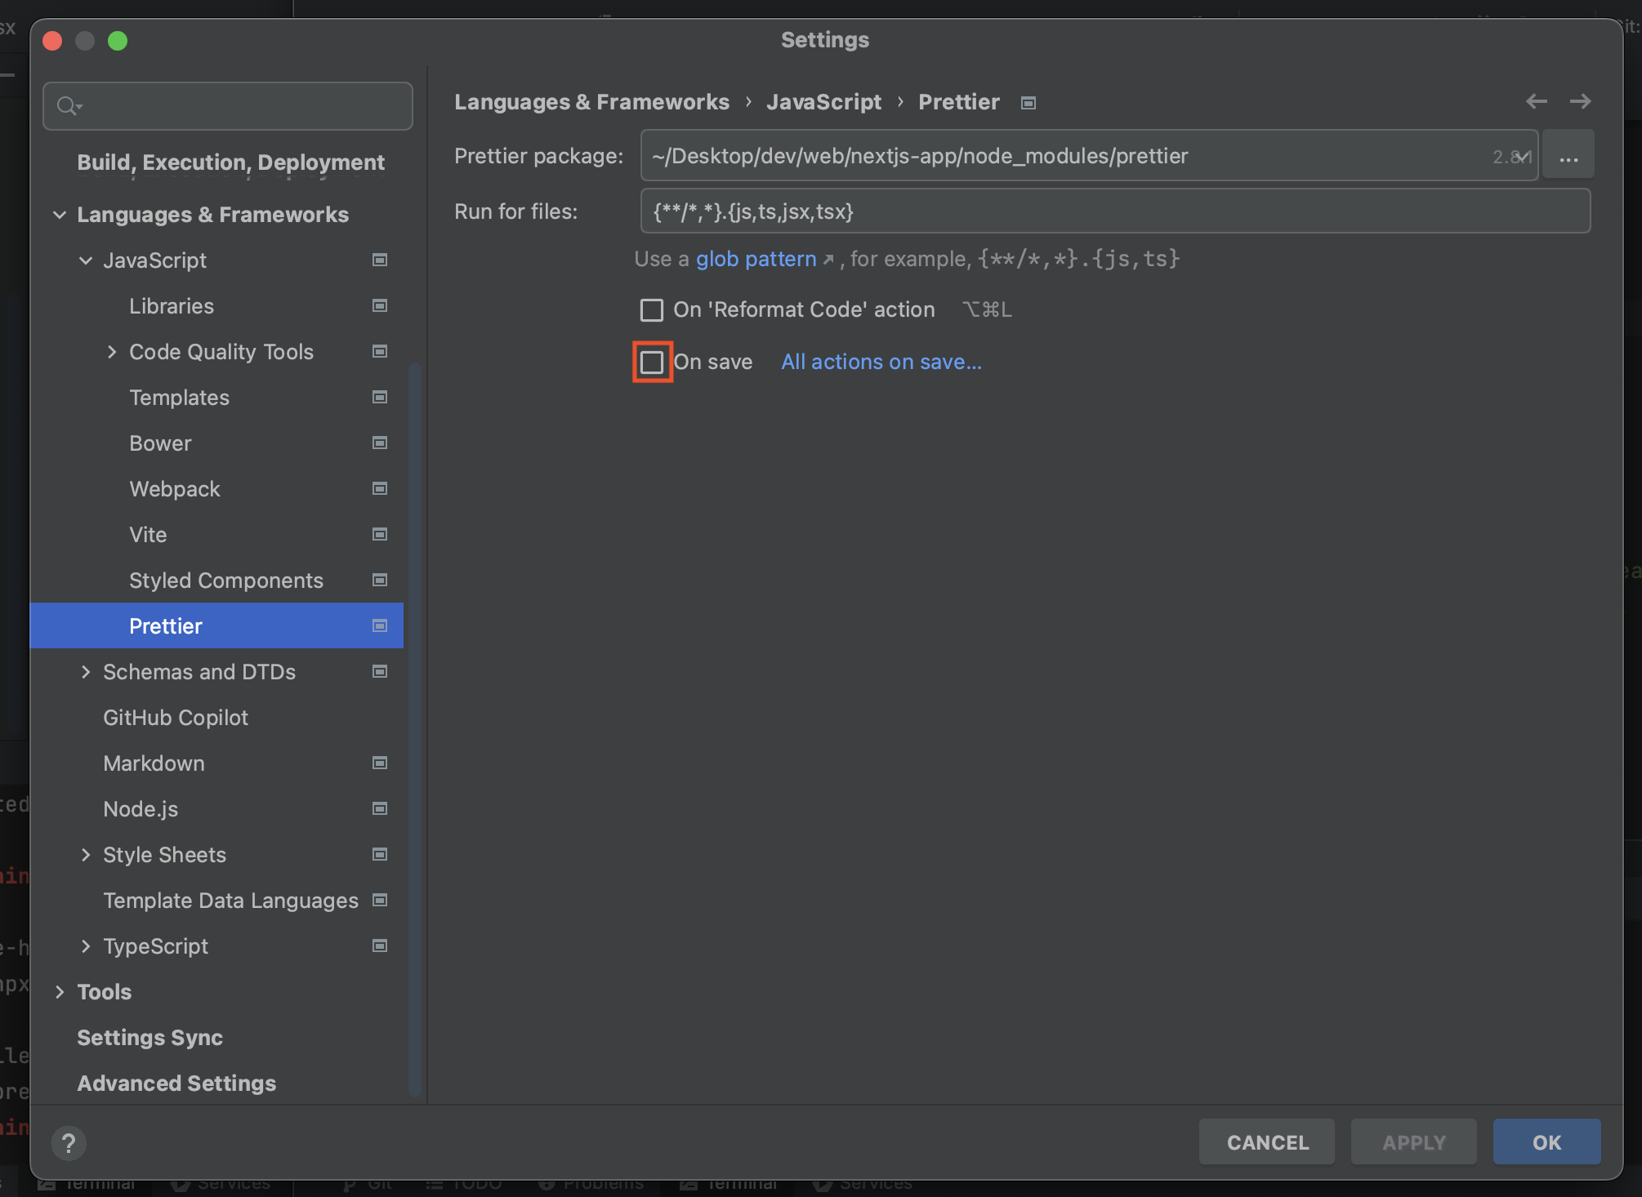This screenshot has height=1197, width=1642.
Task: Click project settings icon beside Markdown
Action: click(x=380, y=763)
